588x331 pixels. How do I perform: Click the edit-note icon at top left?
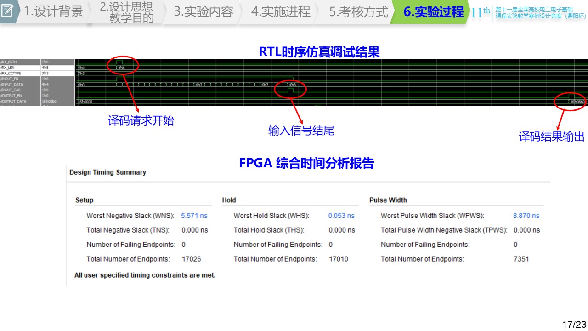click(7, 11)
